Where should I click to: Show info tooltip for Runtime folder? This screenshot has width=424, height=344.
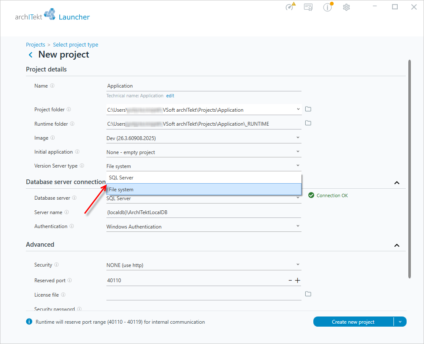pyautogui.click(x=72, y=124)
